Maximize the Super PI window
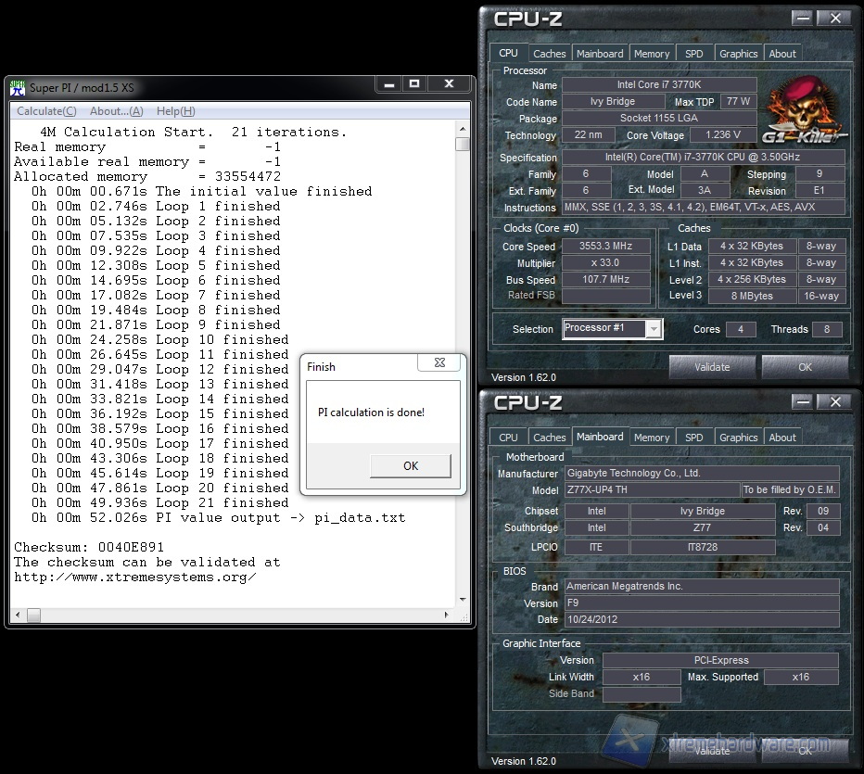This screenshot has height=774, width=864. point(413,84)
